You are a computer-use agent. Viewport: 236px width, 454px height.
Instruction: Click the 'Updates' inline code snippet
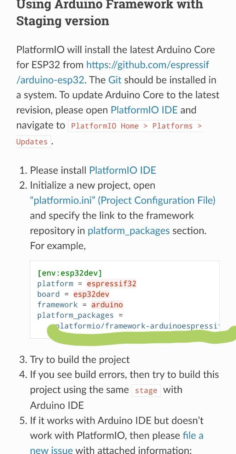pyautogui.click(x=33, y=142)
